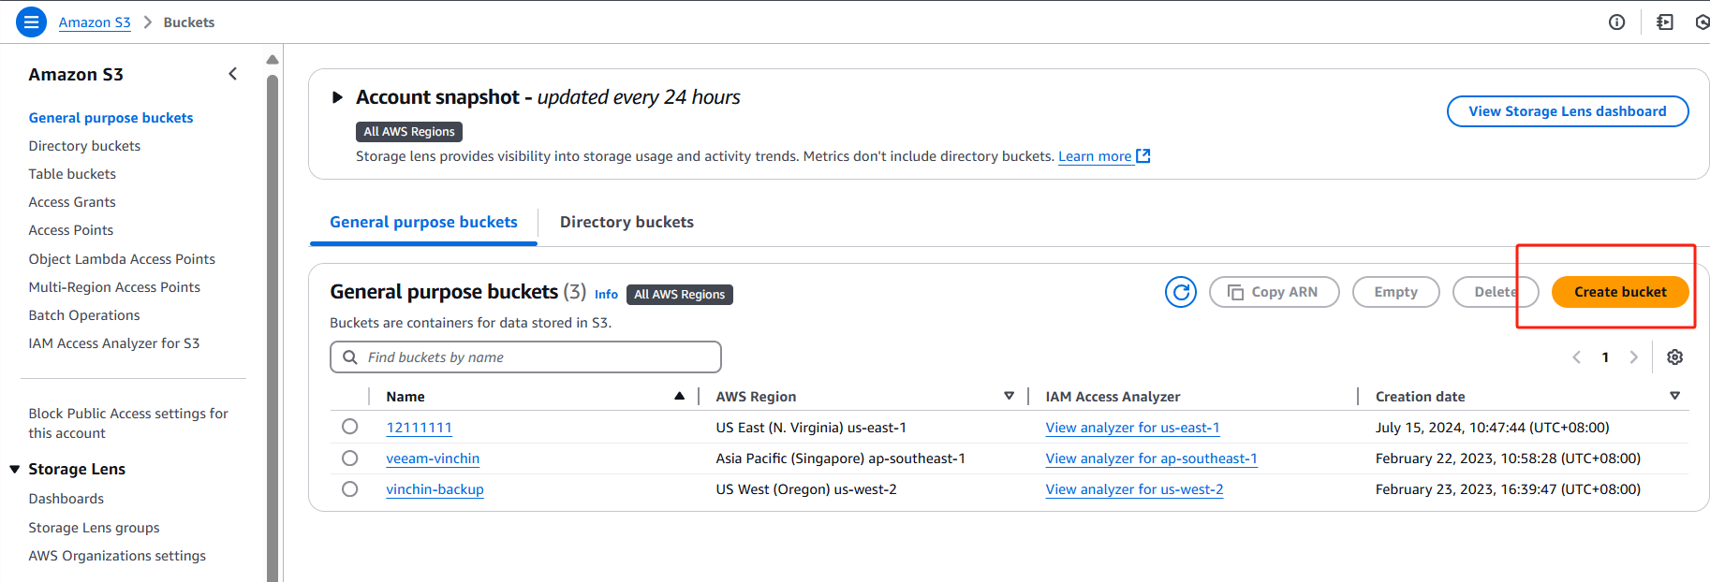Screen dimensions: 1710x582
Task: Click the Copy ARN button
Action: coord(1274,292)
